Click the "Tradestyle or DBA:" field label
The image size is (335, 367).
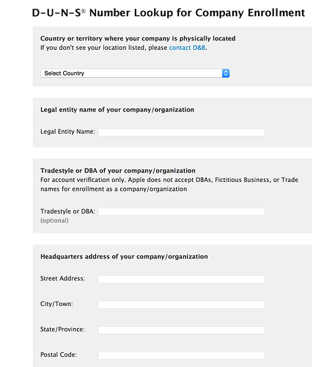pyautogui.click(x=67, y=211)
